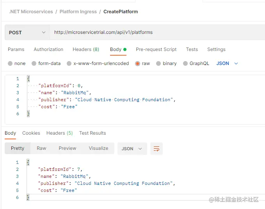Open Platform Ingress breadcrumb link
The height and width of the screenshot is (209, 265).
[78, 12]
